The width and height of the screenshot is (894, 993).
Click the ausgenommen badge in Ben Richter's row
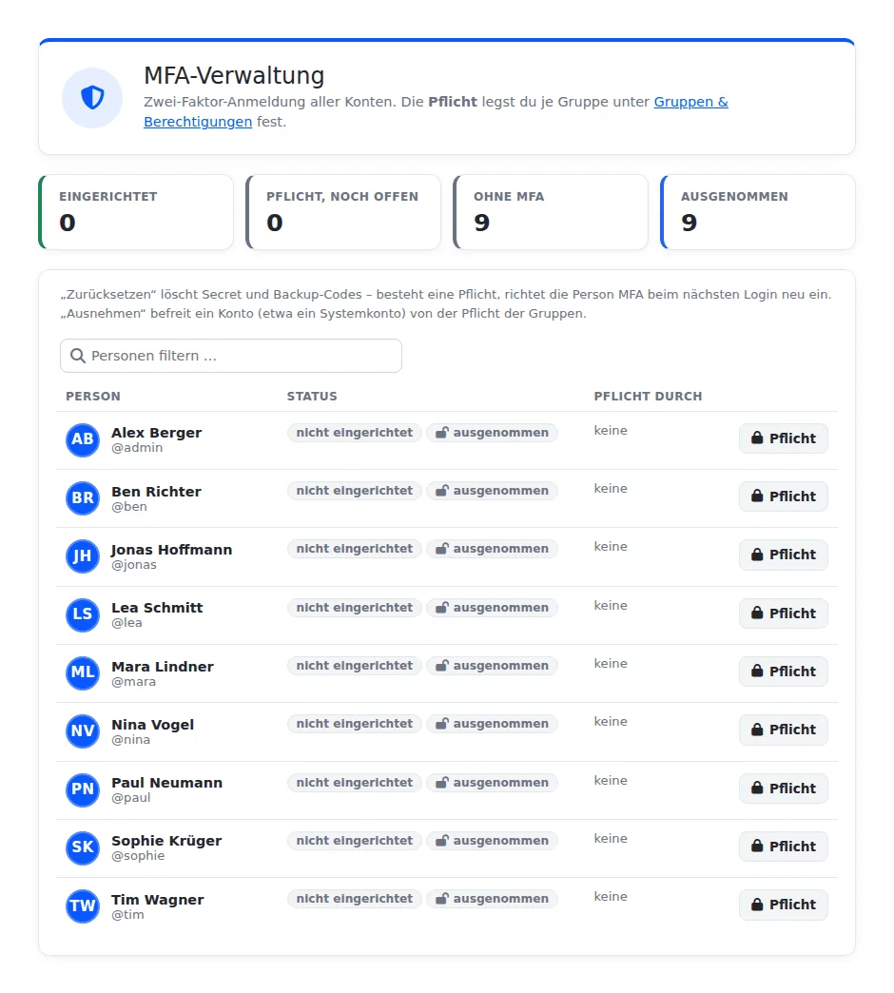coord(492,491)
